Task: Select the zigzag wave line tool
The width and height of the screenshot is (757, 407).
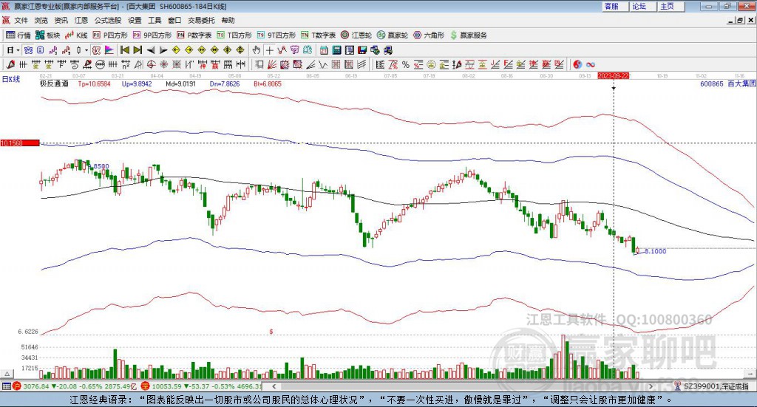Action: point(324,64)
